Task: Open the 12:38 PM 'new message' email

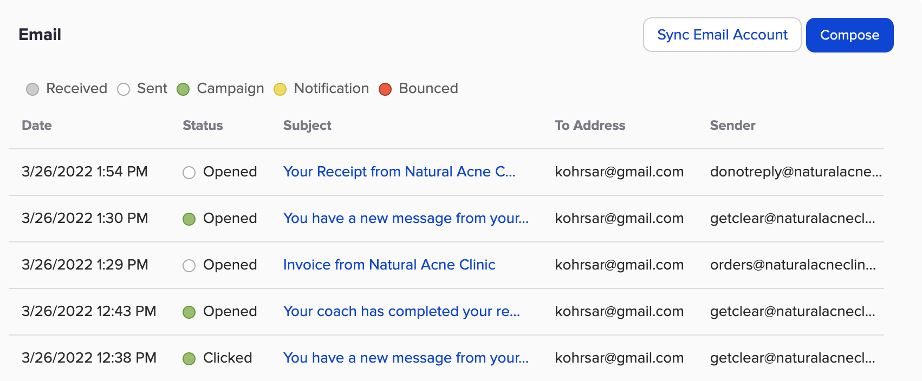Action: point(406,358)
